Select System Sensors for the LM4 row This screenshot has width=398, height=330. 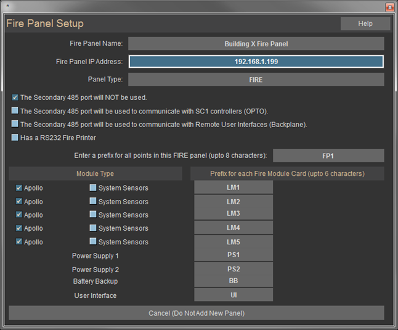(x=93, y=228)
